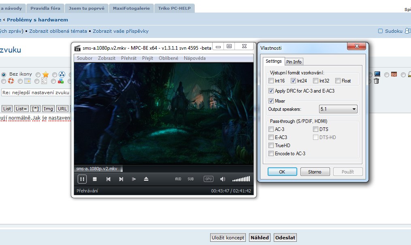Click the Sudoku grid icon on the forum page

380,31
